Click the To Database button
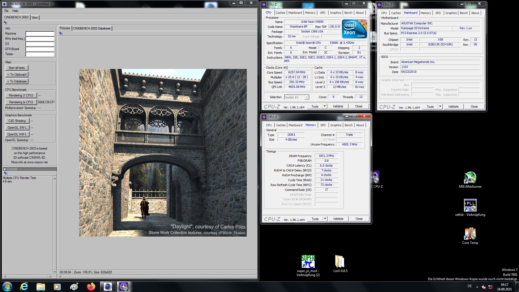The width and height of the screenshot is (519, 292). coord(17,81)
